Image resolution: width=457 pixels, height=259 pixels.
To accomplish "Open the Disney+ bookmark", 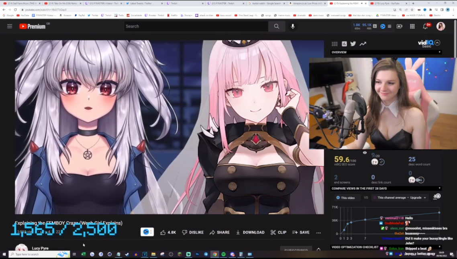I will coord(186,15).
